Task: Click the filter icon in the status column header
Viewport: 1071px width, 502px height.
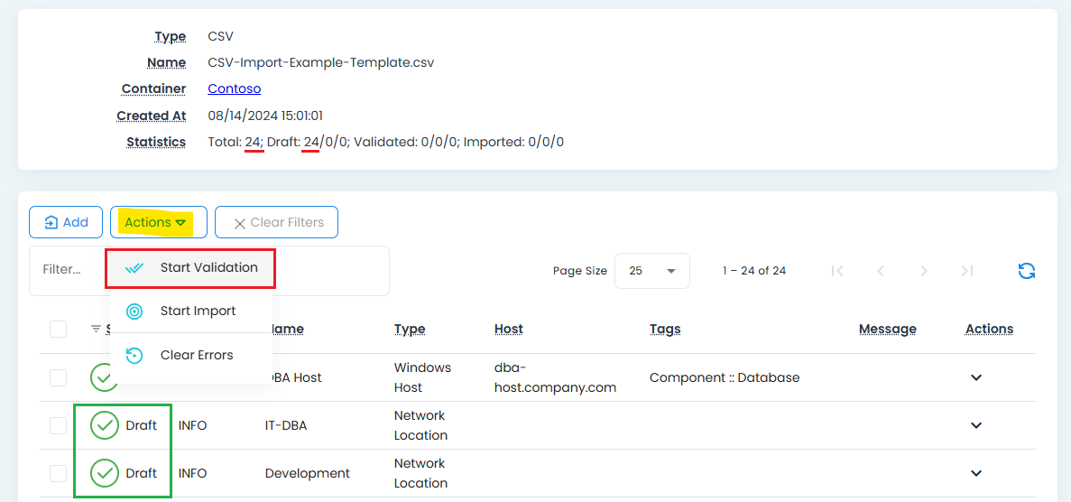Action: coord(97,329)
